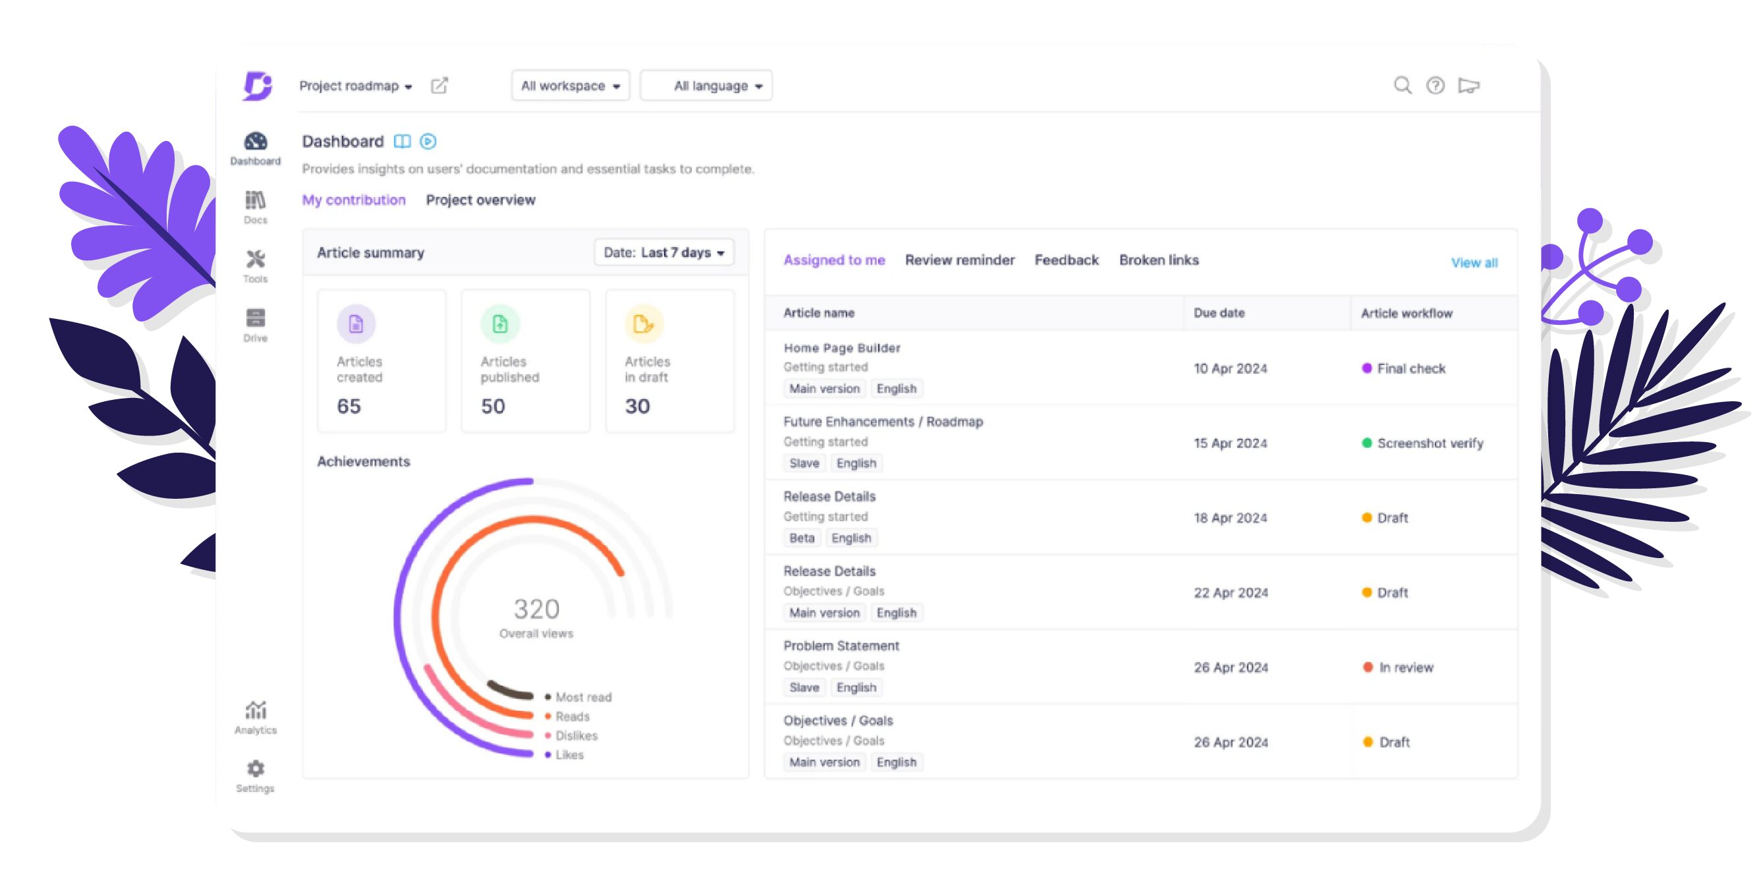Click the Articles created icon
Image resolution: width=1757 pixels, height=877 pixels.
(x=356, y=324)
